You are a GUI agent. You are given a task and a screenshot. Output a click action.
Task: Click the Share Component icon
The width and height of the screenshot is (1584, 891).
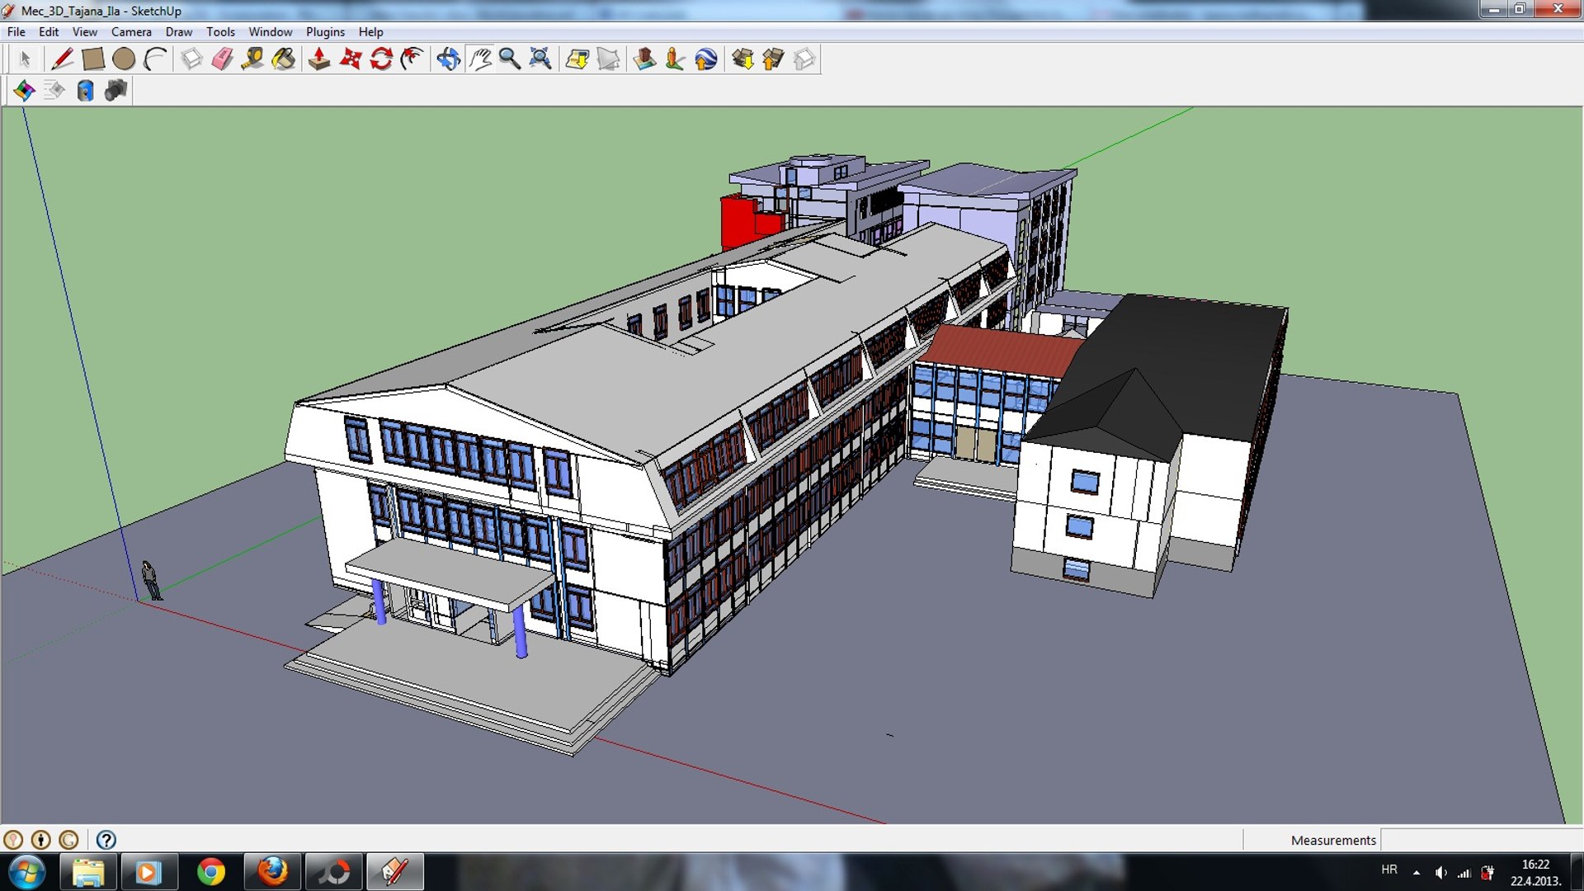[x=804, y=59]
